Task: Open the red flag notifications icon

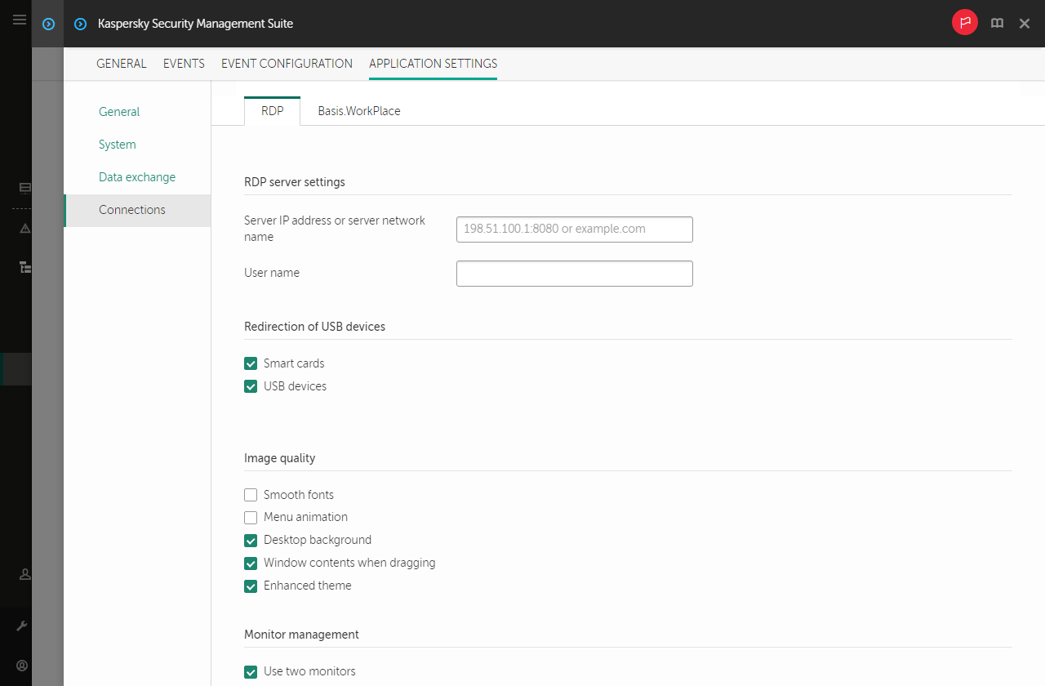Action: click(964, 23)
